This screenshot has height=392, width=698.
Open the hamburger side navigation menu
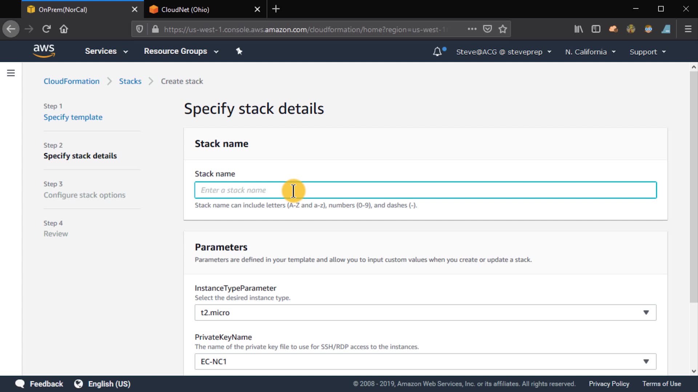[x=11, y=73]
